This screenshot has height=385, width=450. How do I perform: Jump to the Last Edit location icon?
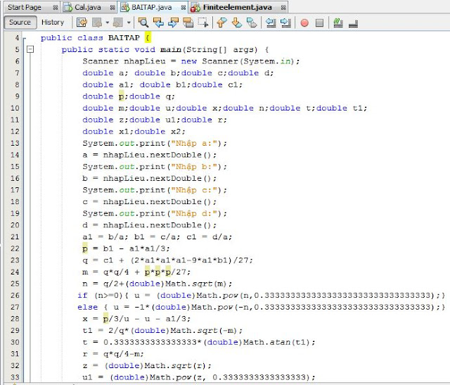(82, 23)
